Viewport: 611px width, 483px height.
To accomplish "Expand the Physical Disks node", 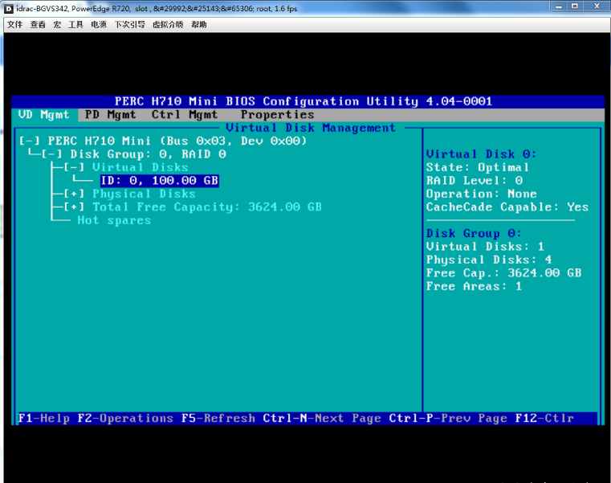I will pos(74,194).
